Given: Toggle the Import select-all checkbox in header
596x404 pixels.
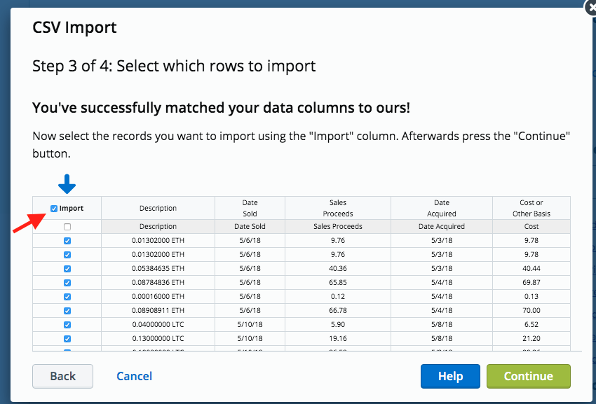Looking at the screenshot, I should [x=54, y=209].
